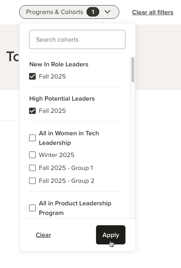Open the Programs & Cohorts filter label
Image resolution: width=181 pixels, height=268 pixels.
coord(54,12)
